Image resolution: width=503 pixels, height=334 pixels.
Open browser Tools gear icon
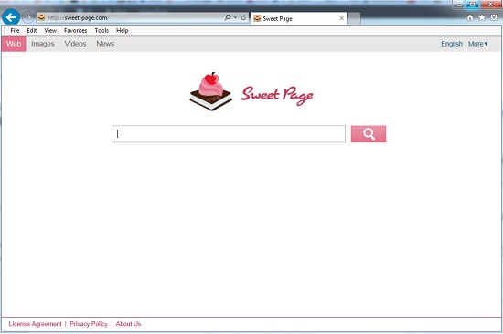(x=494, y=18)
